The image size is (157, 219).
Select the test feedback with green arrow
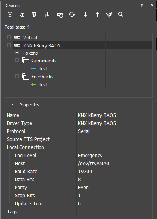43,85
